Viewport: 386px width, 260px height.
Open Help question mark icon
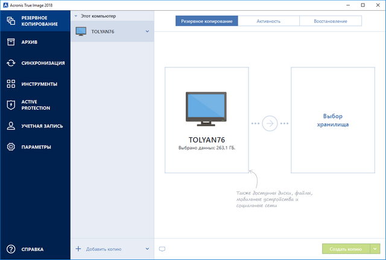[x=11, y=249]
